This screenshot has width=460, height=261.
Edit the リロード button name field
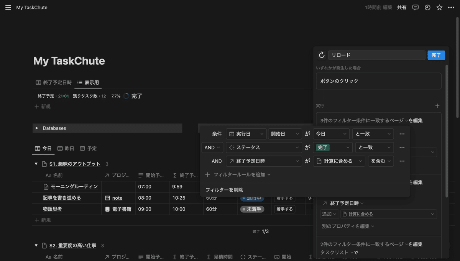(x=377, y=55)
